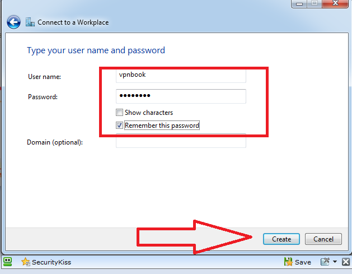This screenshot has width=352, height=274.
Task: Enable the Show characters checkbox
Action: click(119, 113)
